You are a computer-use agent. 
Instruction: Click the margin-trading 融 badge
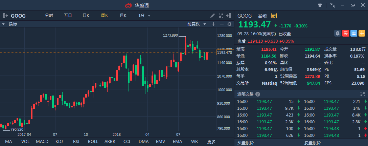coord(274,16)
